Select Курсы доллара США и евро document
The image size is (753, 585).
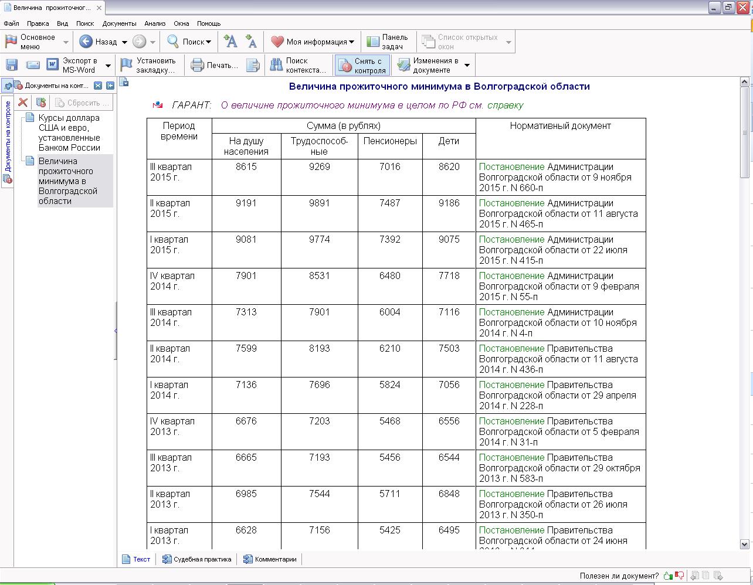pos(69,132)
